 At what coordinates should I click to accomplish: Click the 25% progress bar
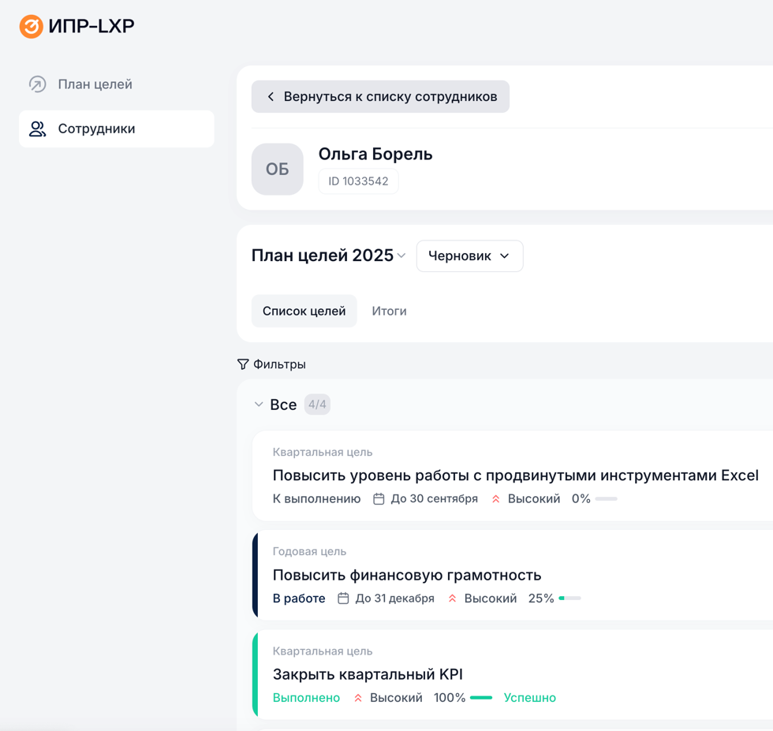point(569,599)
